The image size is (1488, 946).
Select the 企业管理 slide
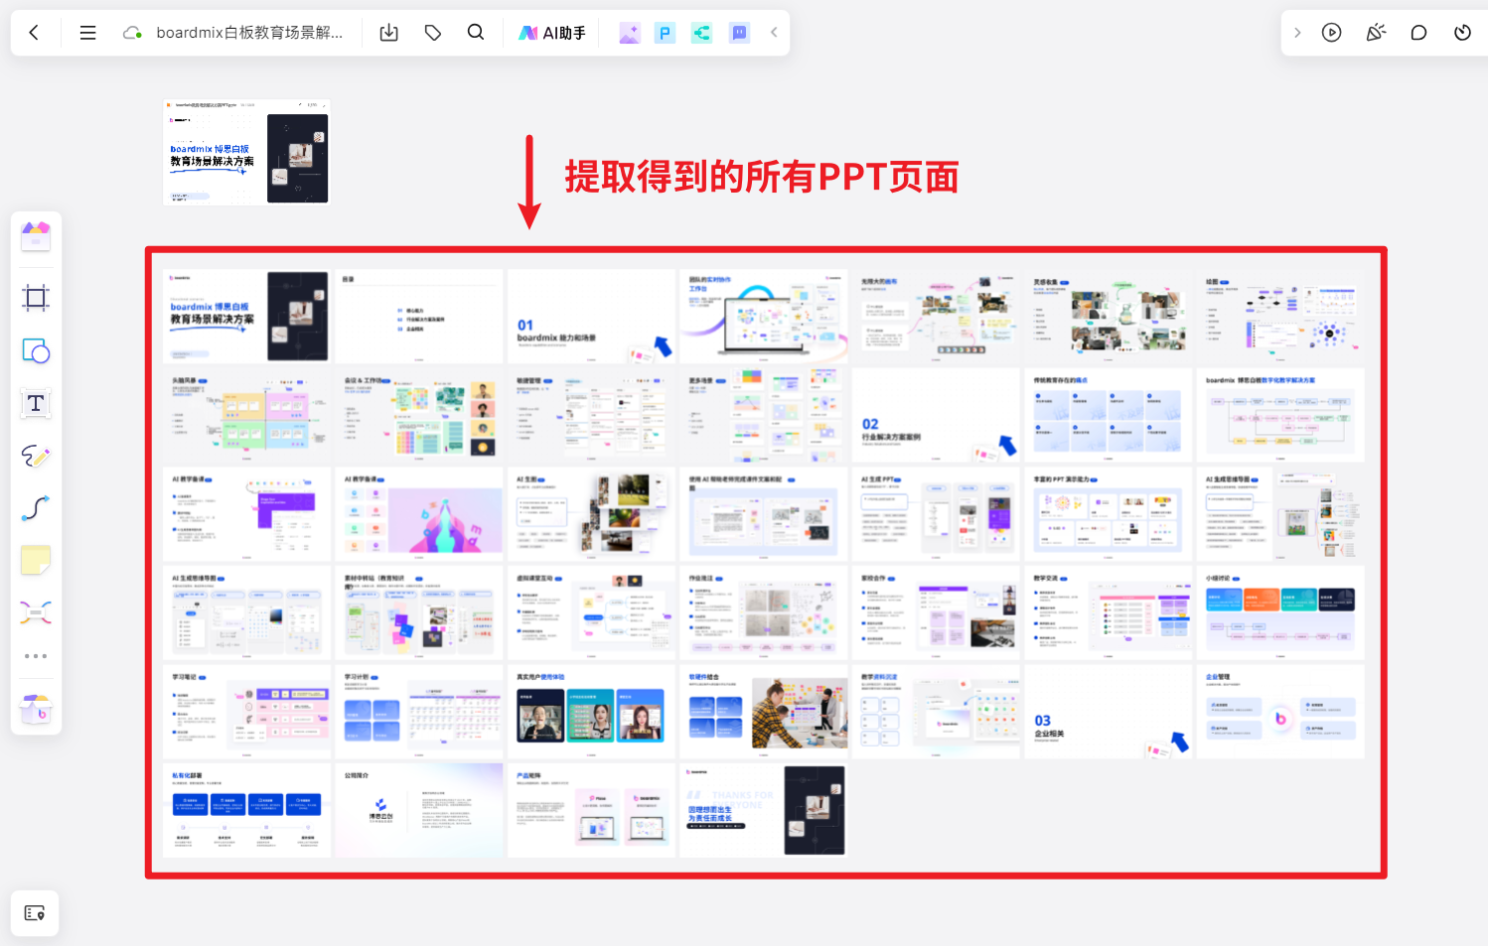[x=1281, y=712]
